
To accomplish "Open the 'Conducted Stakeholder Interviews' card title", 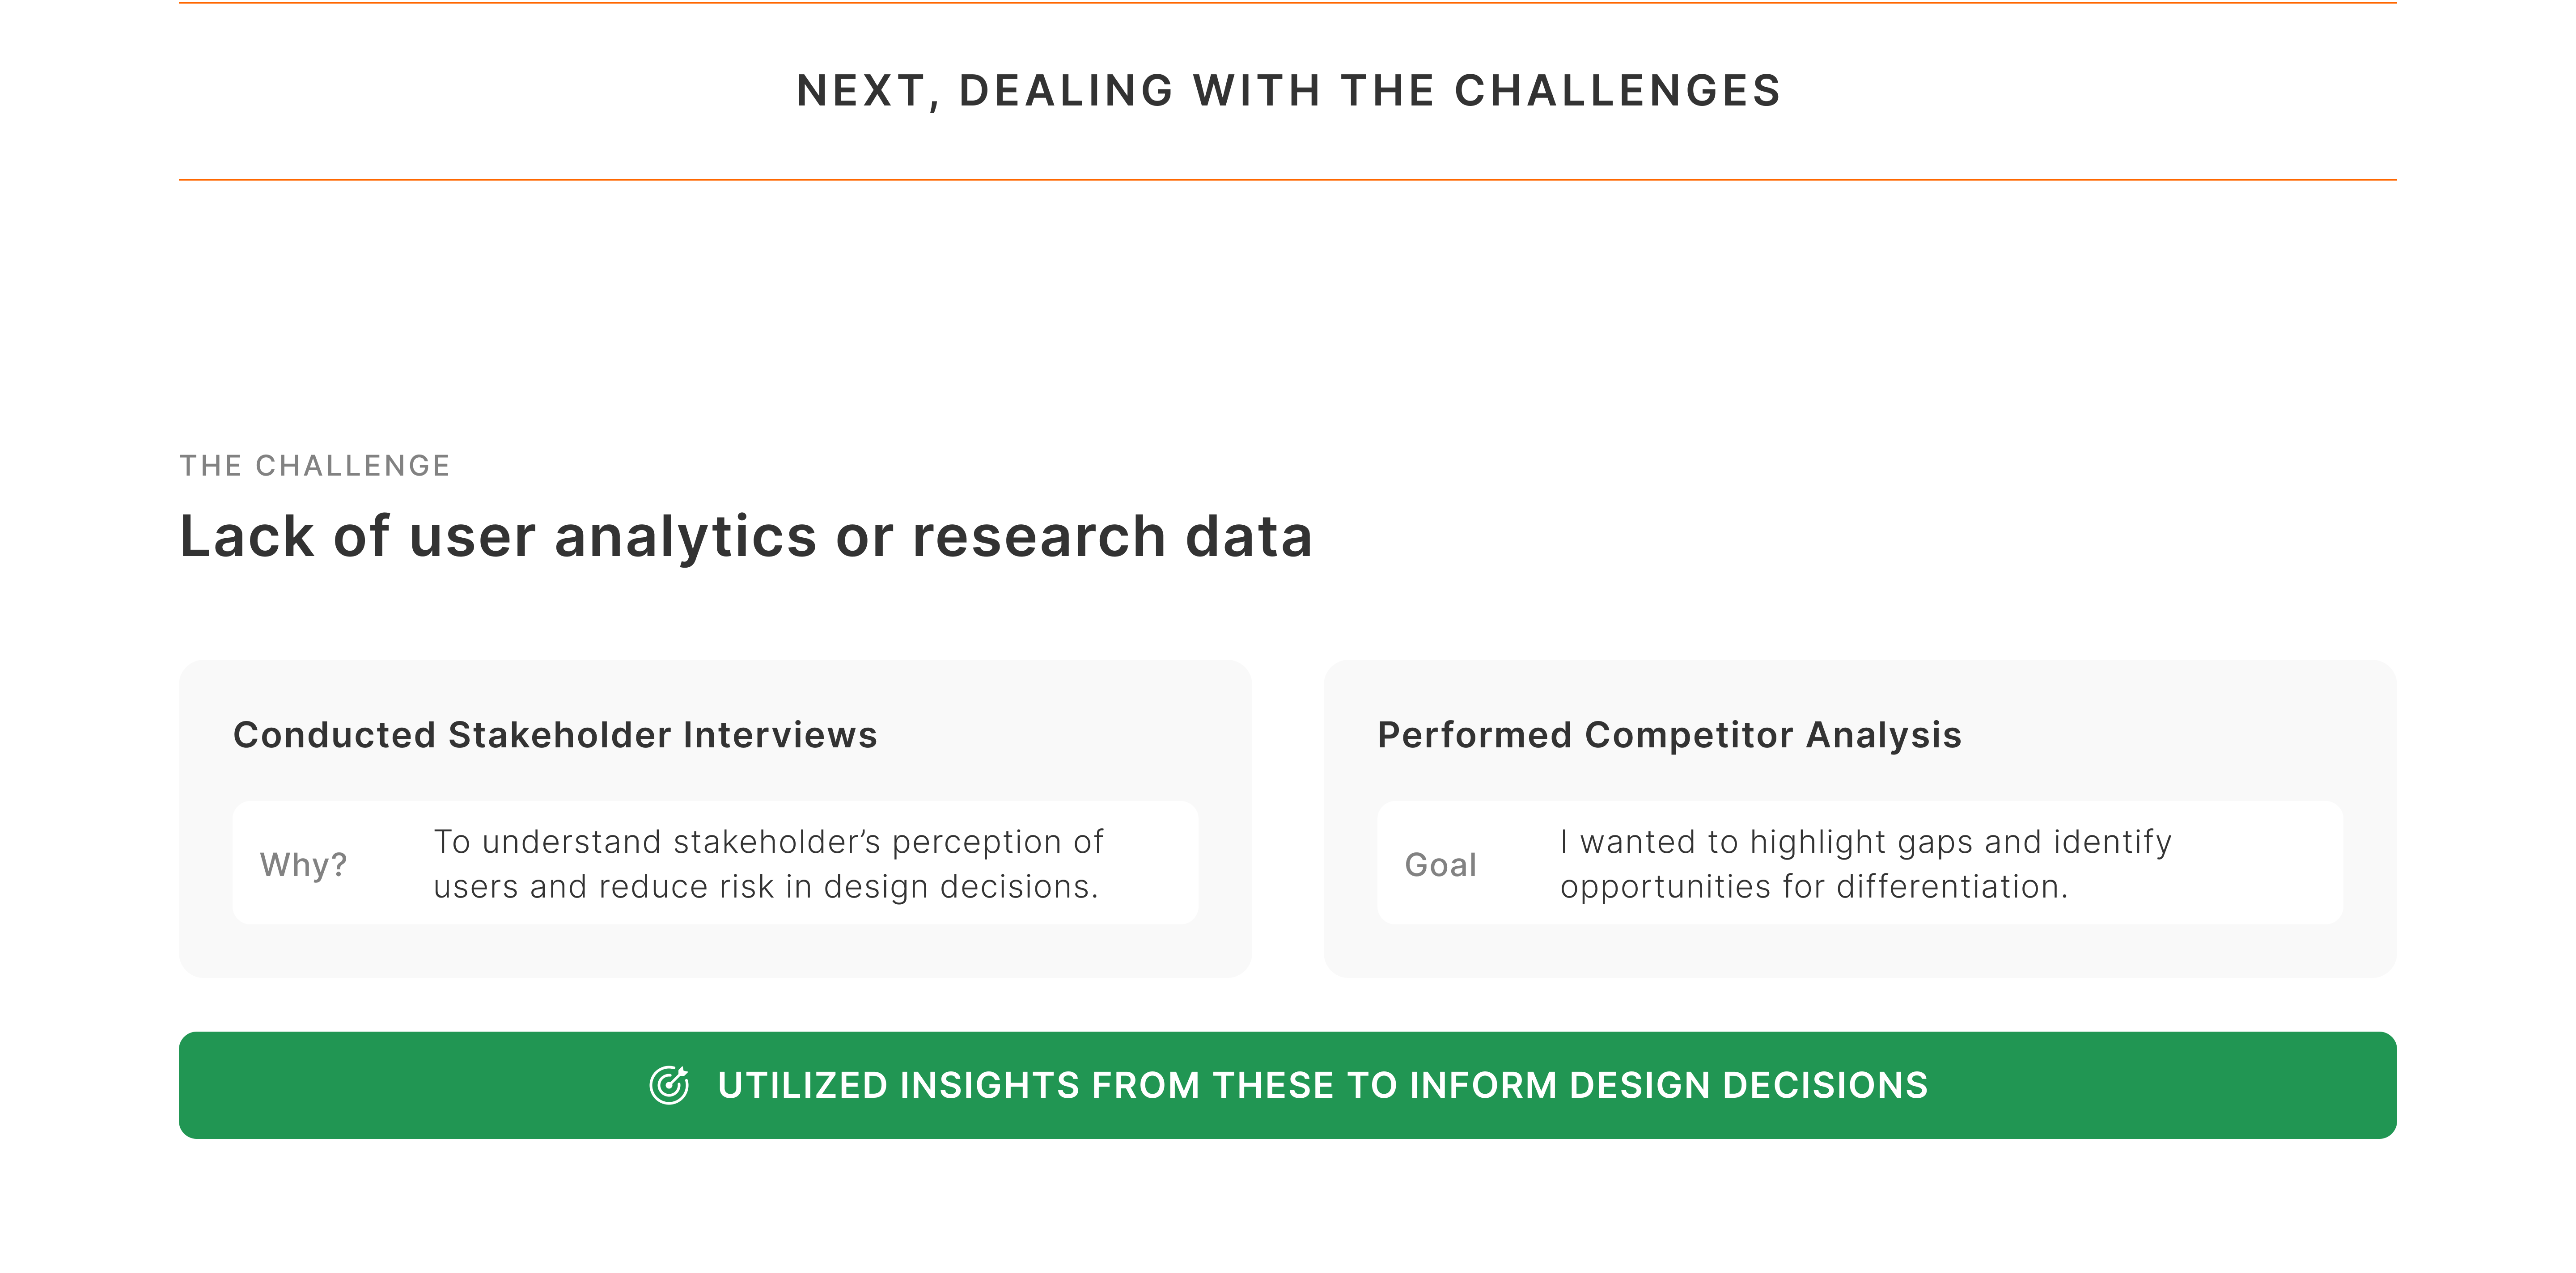I will coord(555,735).
